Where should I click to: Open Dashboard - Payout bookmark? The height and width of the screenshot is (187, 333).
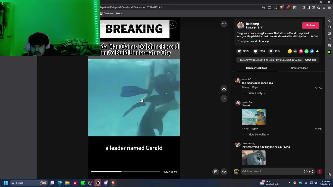click(112, 14)
